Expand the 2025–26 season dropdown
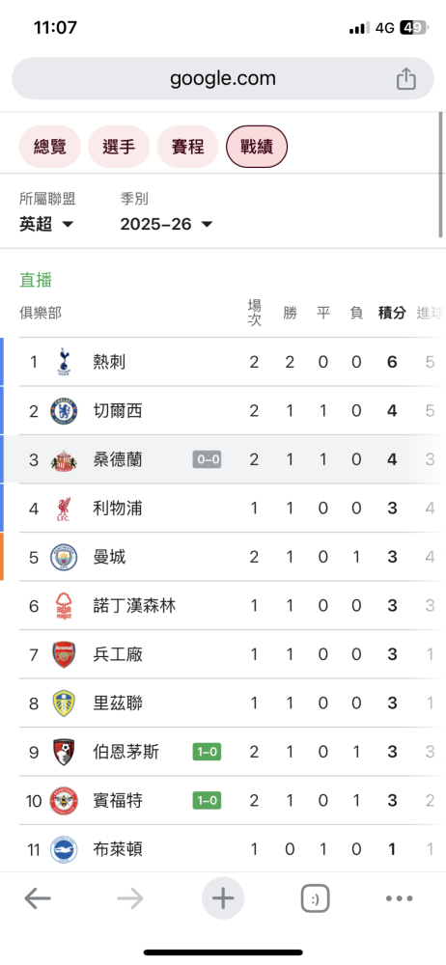The width and height of the screenshot is (446, 965). click(166, 224)
